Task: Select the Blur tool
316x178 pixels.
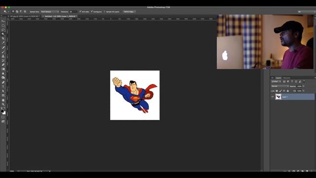Action: pos(3,73)
